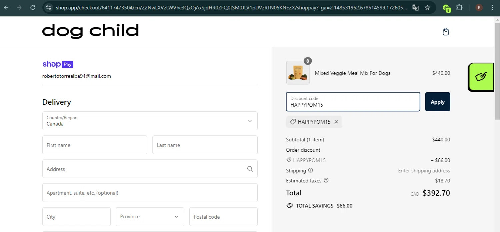500x232 pixels.
Task: Click into the Address field
Action: [x=150, y=169]
